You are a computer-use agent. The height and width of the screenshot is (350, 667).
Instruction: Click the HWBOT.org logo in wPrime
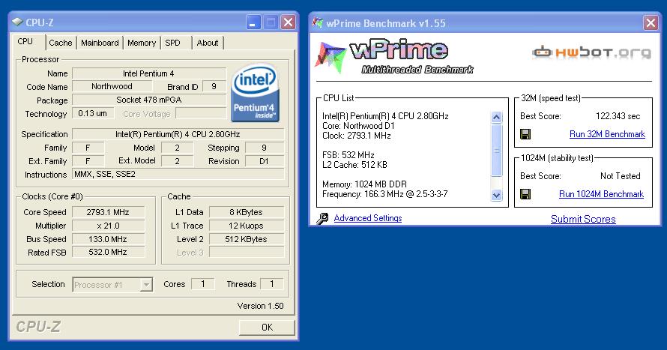click(x=592, y=52)
